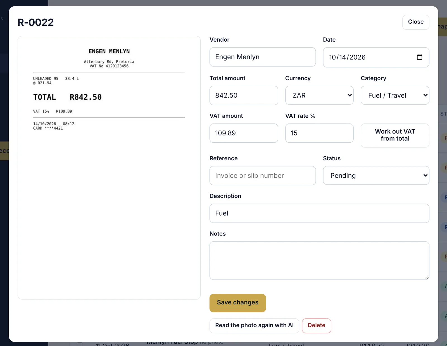This screenshot has width=447, height=346.
Task: Edit the Description field containing Fuel
Action: [319, 213]
